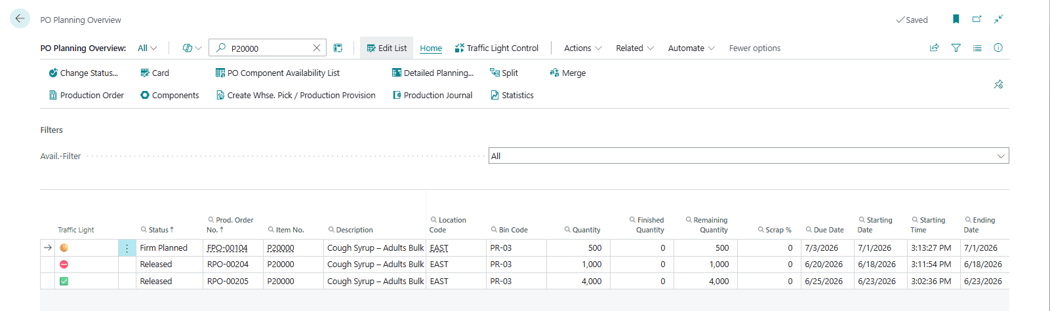Click the Split action
1050x311 pixels.
click(504, 73)
